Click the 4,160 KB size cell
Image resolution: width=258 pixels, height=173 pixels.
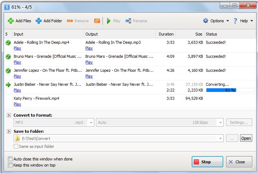195,70
